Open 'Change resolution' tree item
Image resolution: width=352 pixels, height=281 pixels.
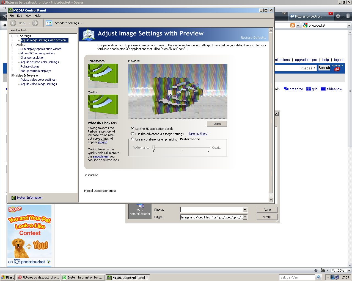[x=32, y=58]
